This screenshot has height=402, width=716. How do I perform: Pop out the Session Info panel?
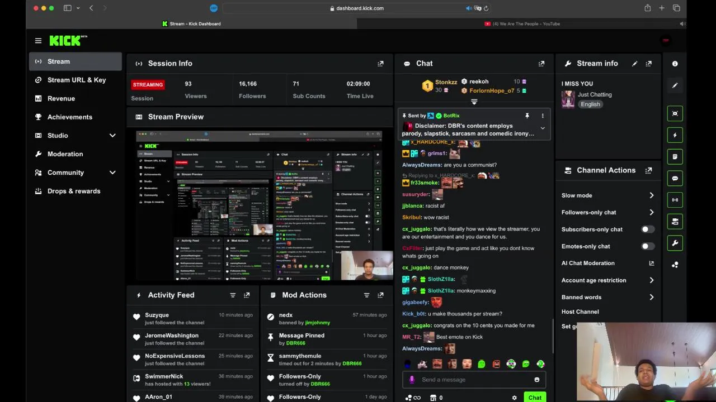pyautogui.click(x=380, y=64)
